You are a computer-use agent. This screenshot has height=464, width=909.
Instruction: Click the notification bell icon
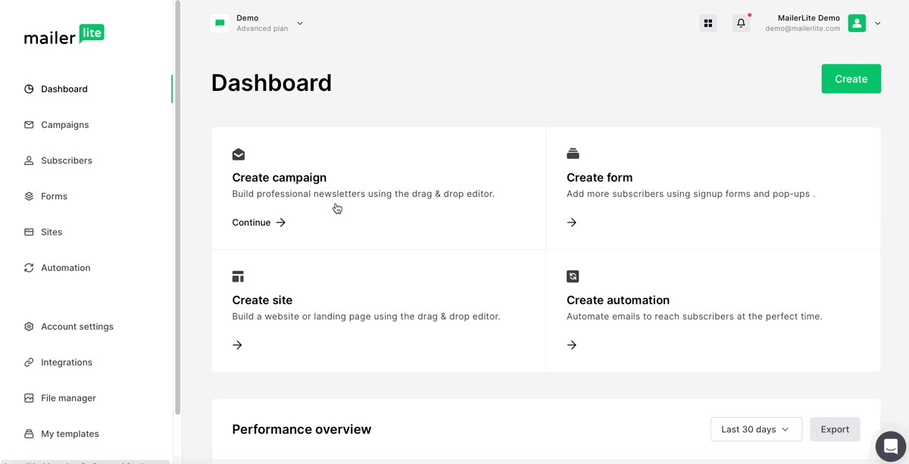click(741, 23)
